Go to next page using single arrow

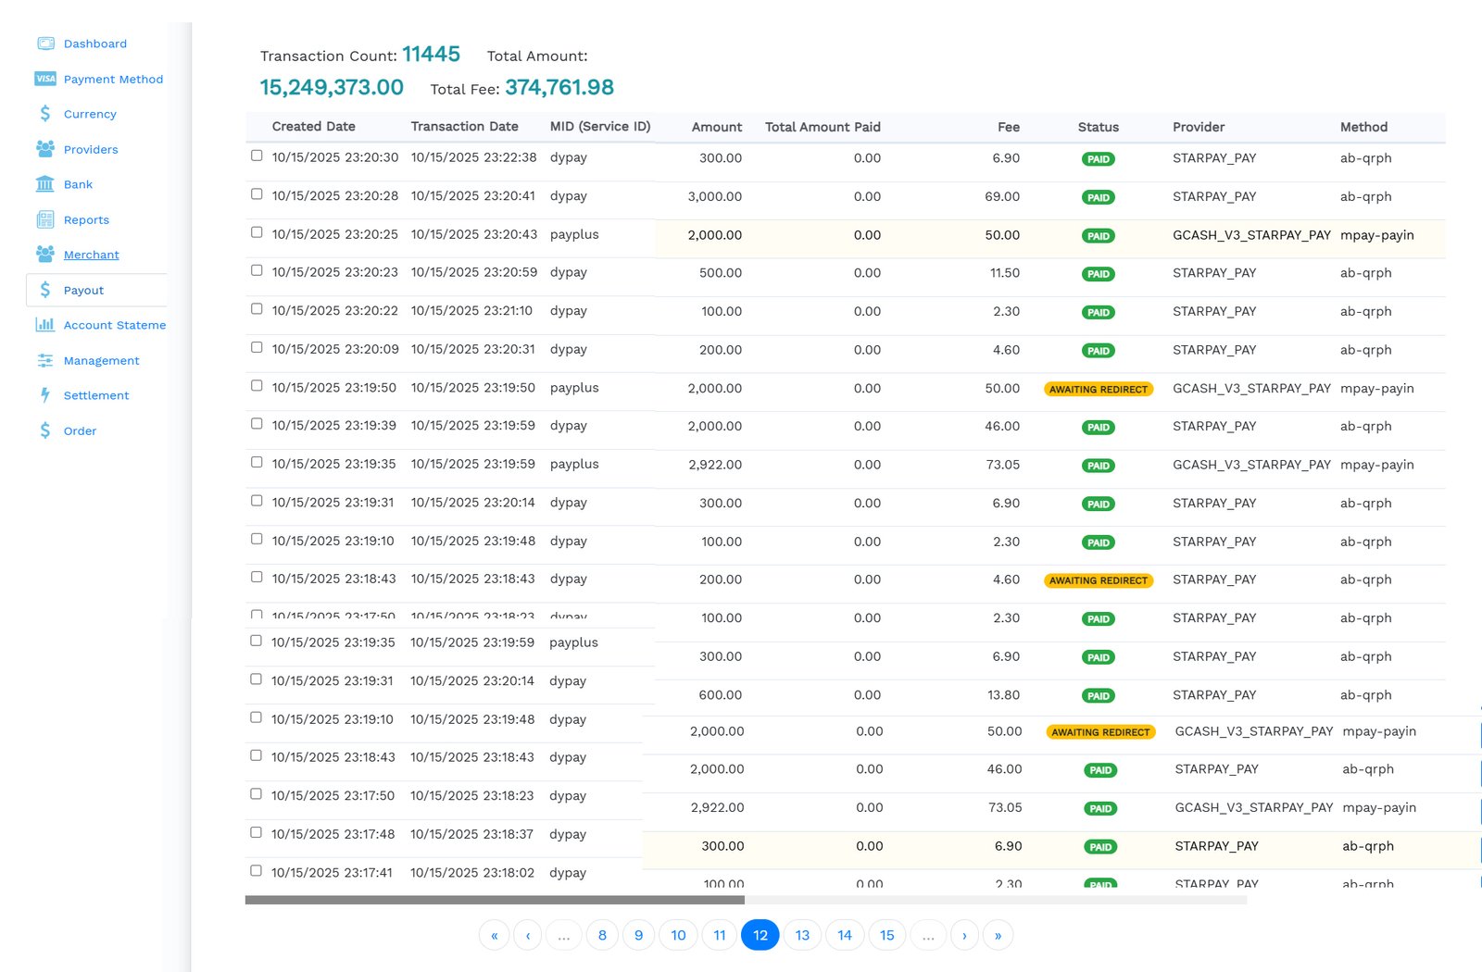click(x=964, y=935)
